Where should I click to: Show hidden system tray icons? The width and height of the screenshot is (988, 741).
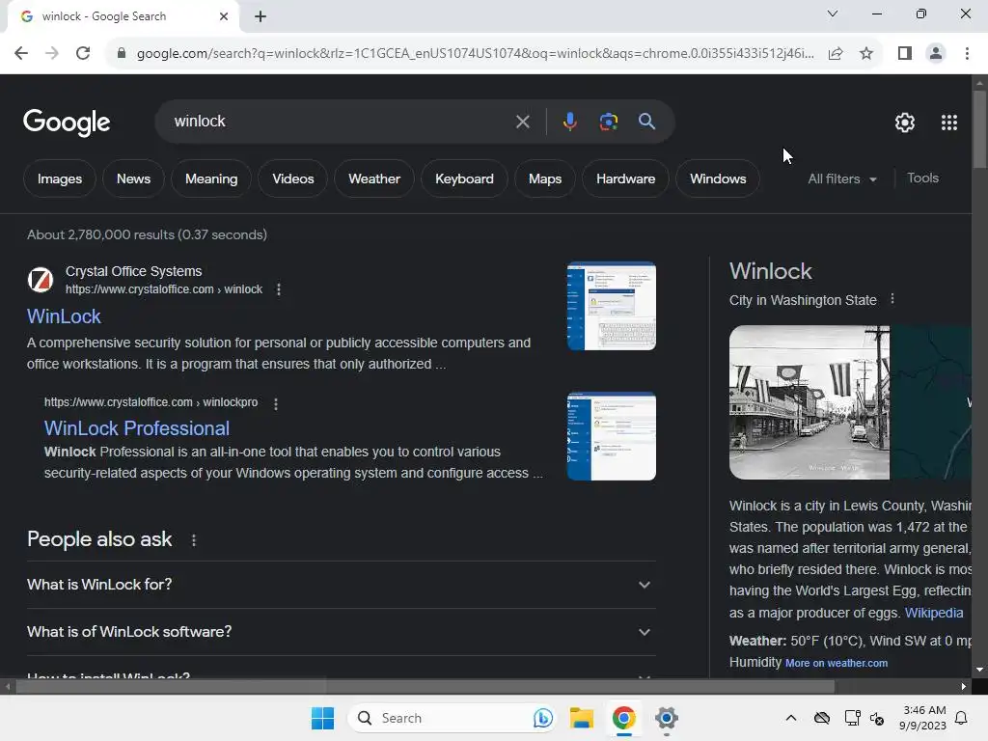pos(791,718)
